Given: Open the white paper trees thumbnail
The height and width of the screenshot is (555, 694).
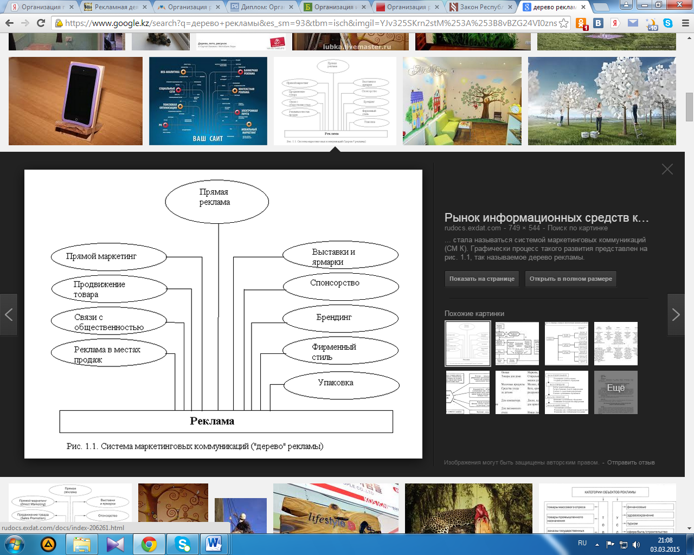Looking at the screenshot, I should tap(602, 101).
